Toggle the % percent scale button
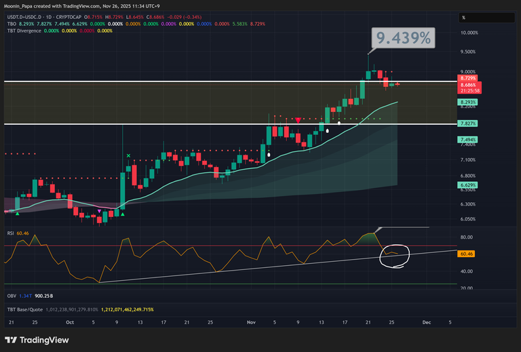This screenshot has height=352, width=521. 463,18
